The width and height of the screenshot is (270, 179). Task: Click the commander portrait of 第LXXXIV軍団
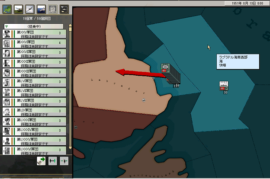7,131
